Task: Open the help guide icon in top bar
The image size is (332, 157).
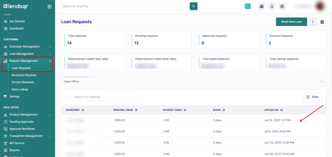Action: click(262, 6)
